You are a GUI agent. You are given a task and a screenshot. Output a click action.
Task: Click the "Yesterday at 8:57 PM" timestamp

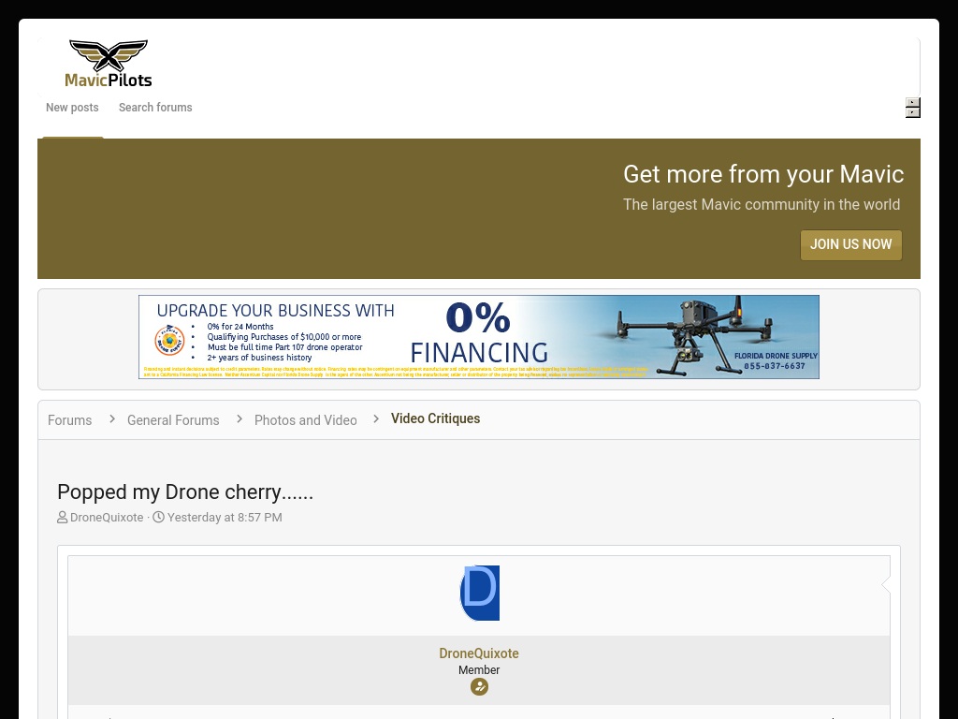point(225,517)
